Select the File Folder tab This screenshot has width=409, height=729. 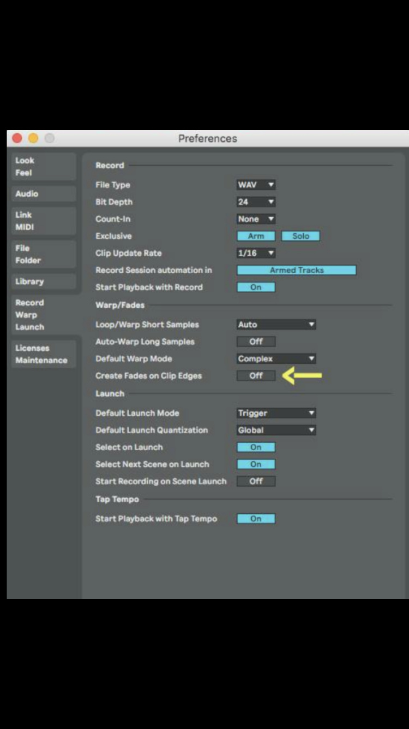pos(43,254)
